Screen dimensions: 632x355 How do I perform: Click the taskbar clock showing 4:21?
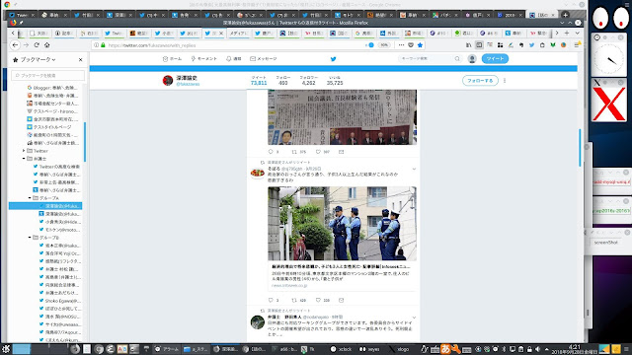[x=574, y=349]
